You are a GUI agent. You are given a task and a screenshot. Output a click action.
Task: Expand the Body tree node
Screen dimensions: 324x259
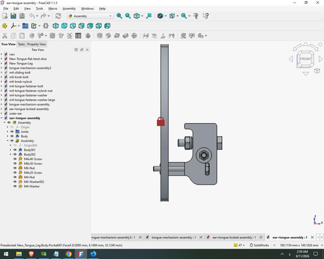(x=8, y=136)
